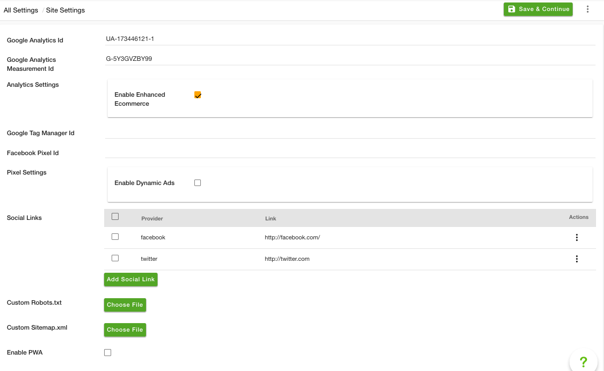604x371 pixels.
Task: Click the Analytics Settings label
Action: [x=33, y=85]
